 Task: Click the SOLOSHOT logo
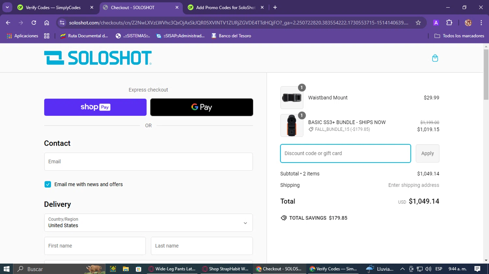pos(98,58)
